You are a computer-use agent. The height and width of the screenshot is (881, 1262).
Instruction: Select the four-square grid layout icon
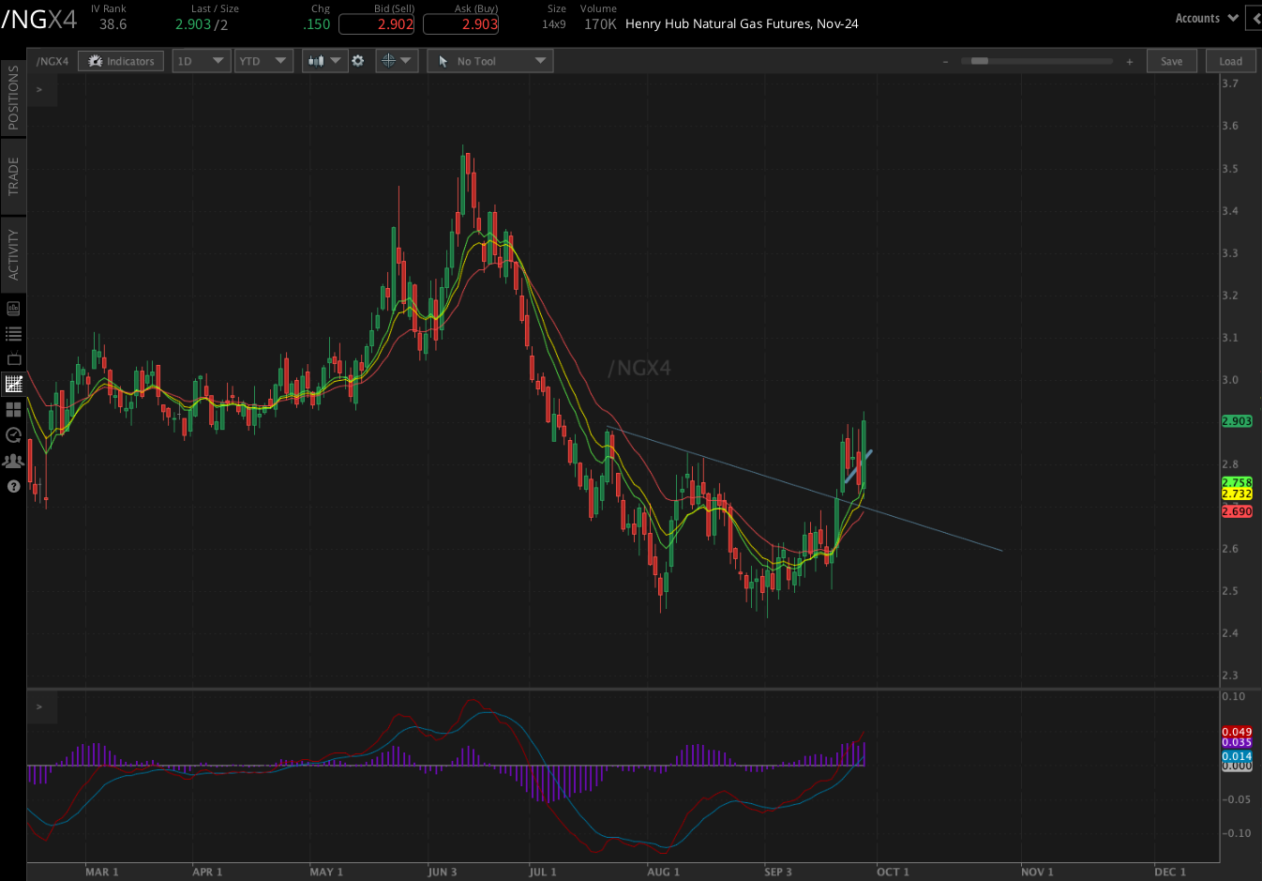click(x=13, y=410)
